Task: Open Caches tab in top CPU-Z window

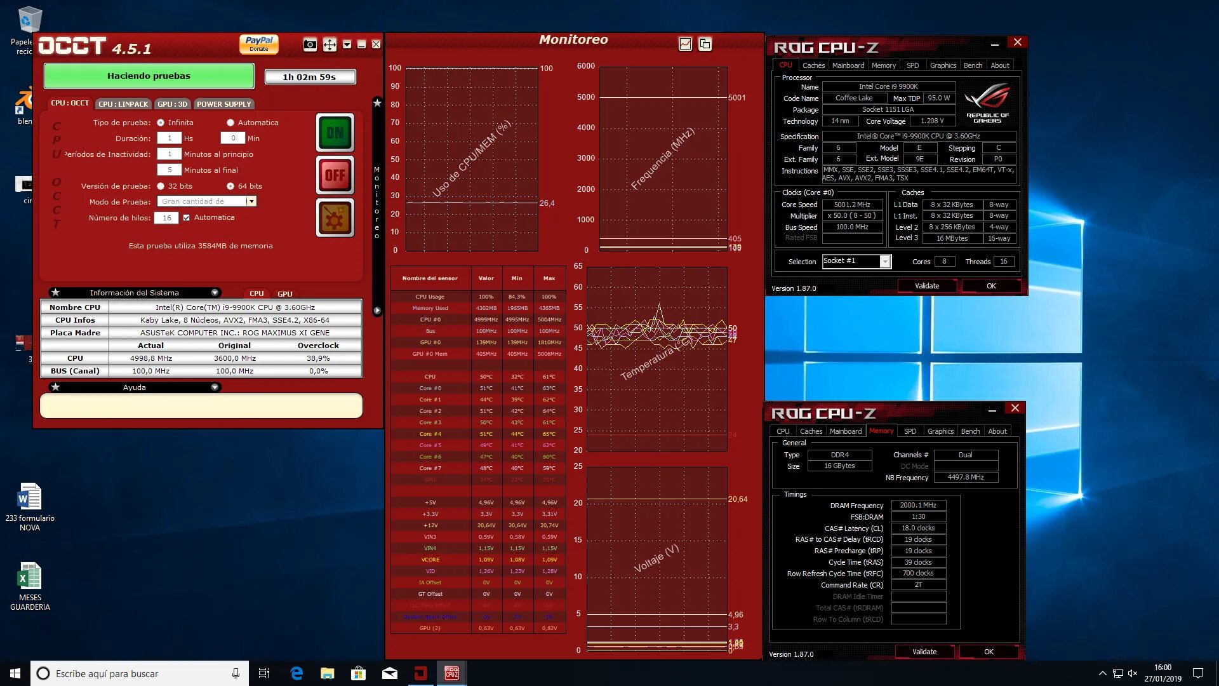Action: tap(813, 65)
